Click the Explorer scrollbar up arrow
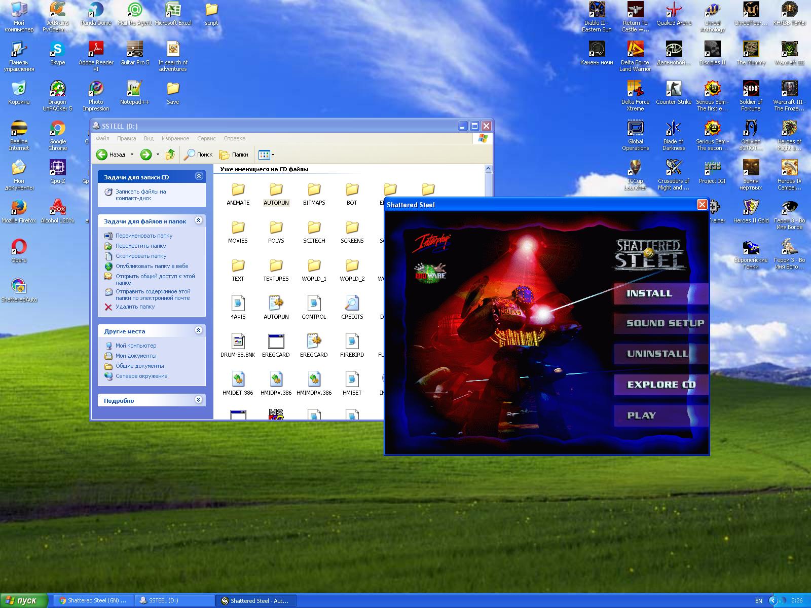The height and width of the screenshot is (608, 811). tap(488, 168)
